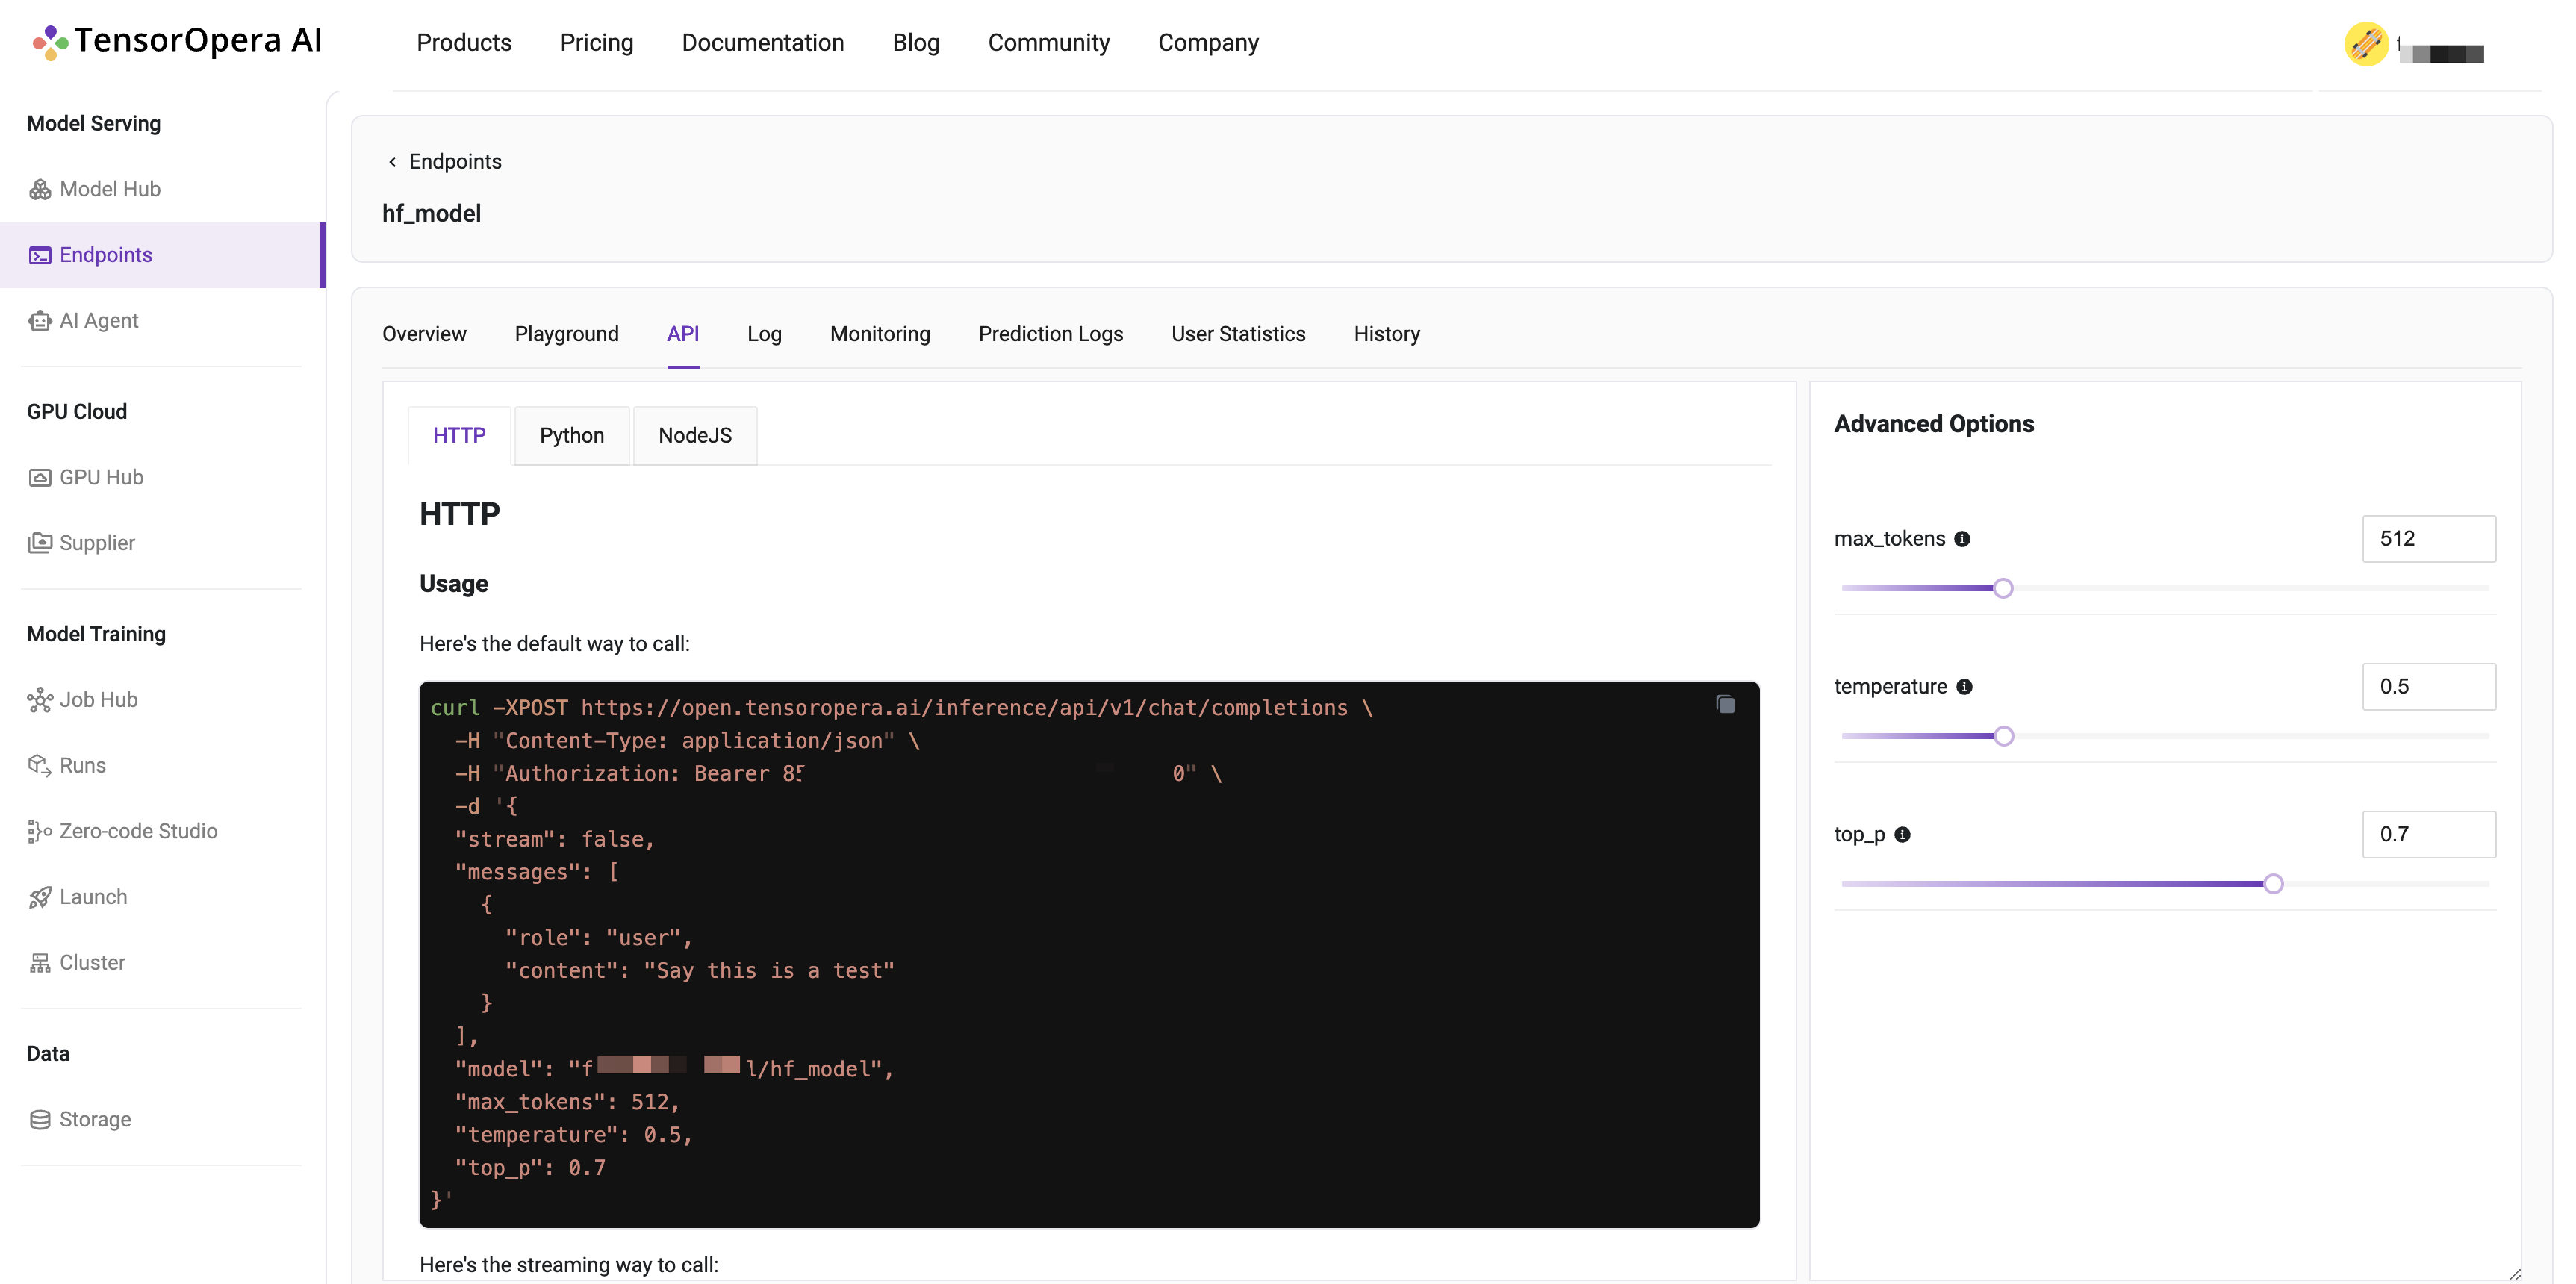Switch to the Python code tab
The width and height of the screenshot is (2576, 1284).
(572, 435)
